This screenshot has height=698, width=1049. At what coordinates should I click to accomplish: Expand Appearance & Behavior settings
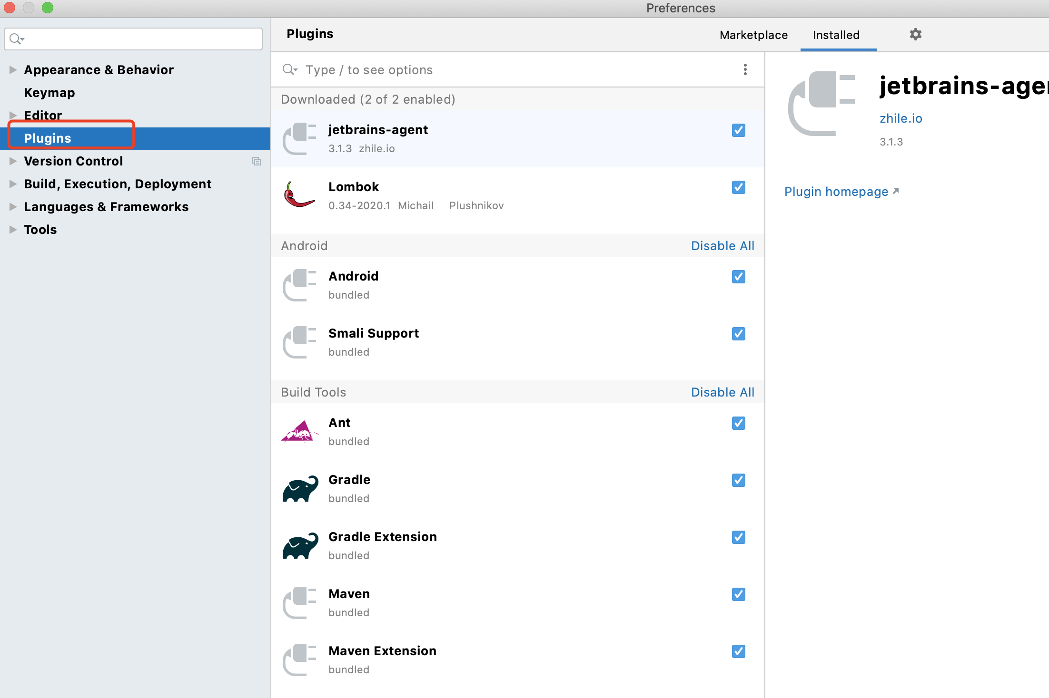pos(13,70)
